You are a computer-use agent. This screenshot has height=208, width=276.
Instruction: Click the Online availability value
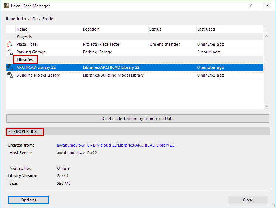[63, 168]
